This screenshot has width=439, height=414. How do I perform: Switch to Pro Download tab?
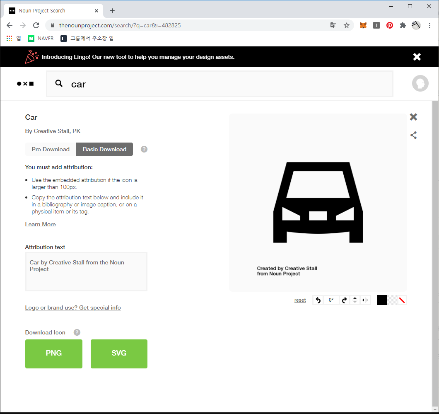[x=51, y=149]
